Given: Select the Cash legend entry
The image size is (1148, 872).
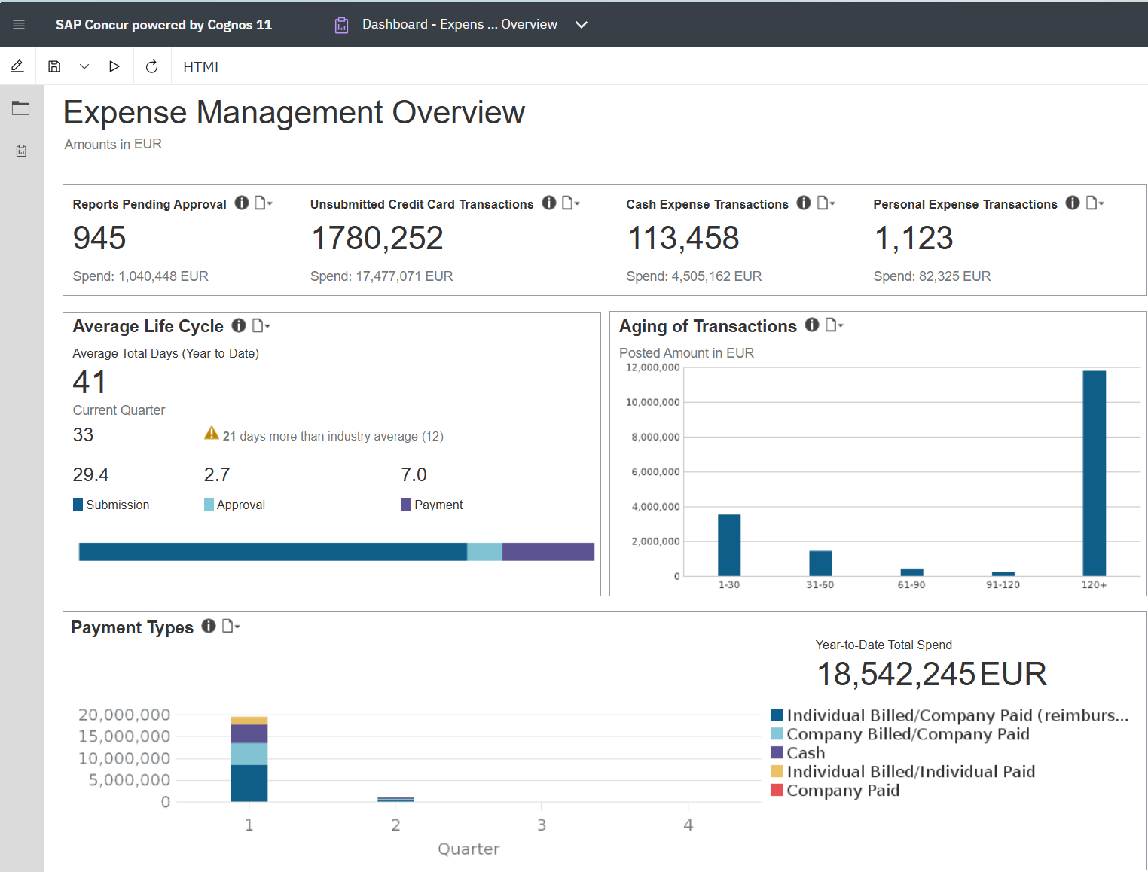Looking at the screenshot, I should [x=798, y=753].
